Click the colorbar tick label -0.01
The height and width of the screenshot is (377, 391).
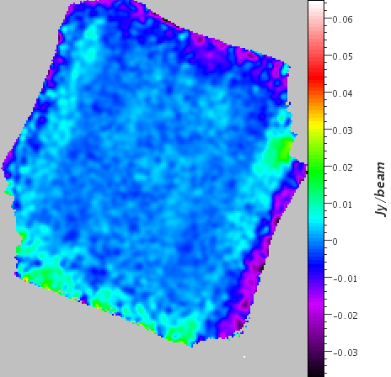click(x=345, y=279)
